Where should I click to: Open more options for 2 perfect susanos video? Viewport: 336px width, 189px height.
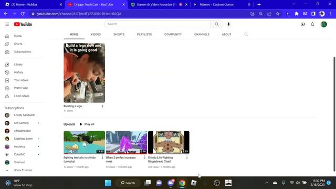point(145,157)
